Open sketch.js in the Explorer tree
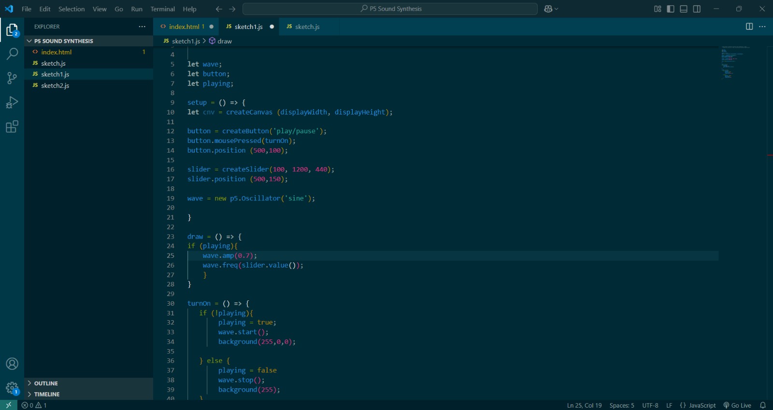The height and width of the screenshot is (410, 773). [x=88, y=63]
